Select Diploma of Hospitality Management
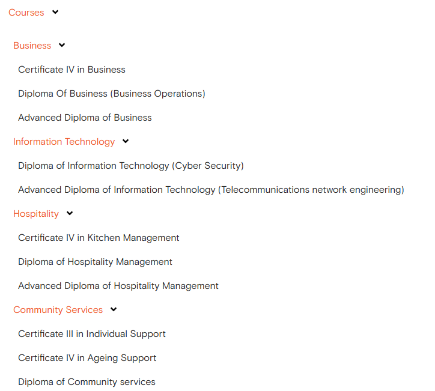The width and height of the screenshot is (435, 391). point(95,262)
